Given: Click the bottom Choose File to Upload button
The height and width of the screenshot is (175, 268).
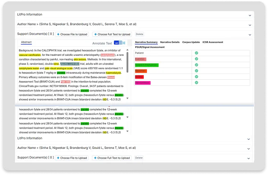Looking at the screenshot, I should tap(72, 158).
